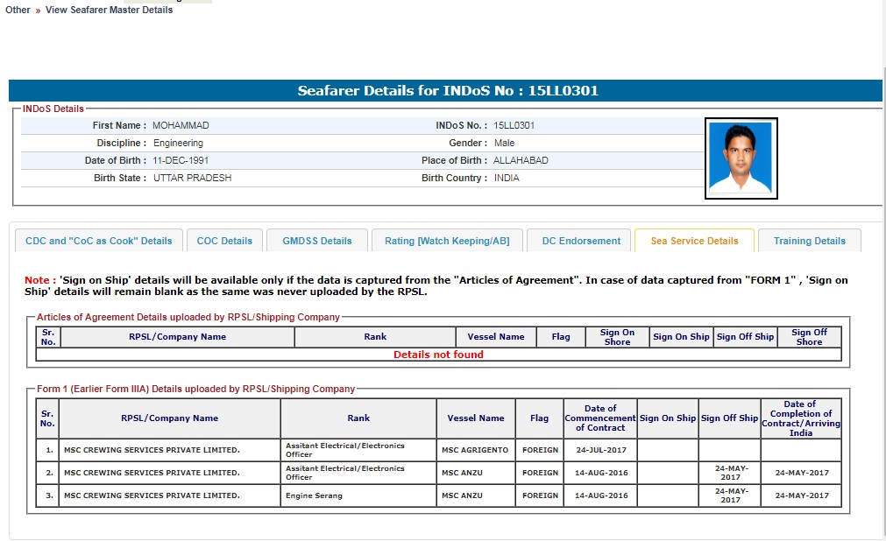This screenshot has height=541, width=886.
Task: Click "Details not found" message row
Action: point(438,355)
